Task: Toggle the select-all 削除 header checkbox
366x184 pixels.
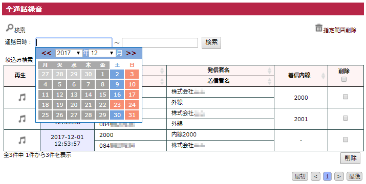Action: pyautogui.click(x=344, y=79)
